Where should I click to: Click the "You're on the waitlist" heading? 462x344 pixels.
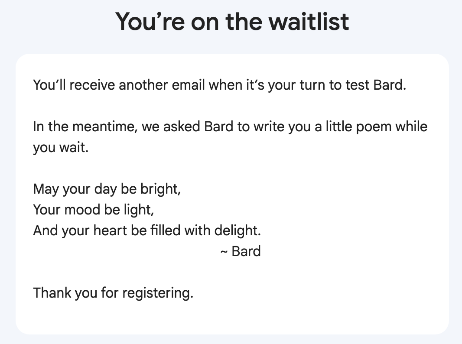[232, 21]
